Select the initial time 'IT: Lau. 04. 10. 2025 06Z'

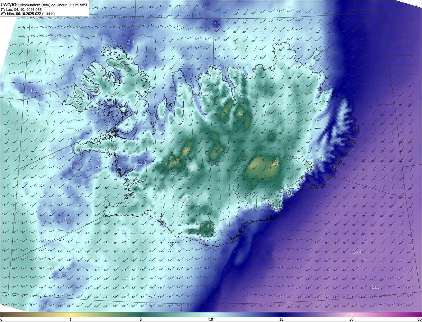21,10
